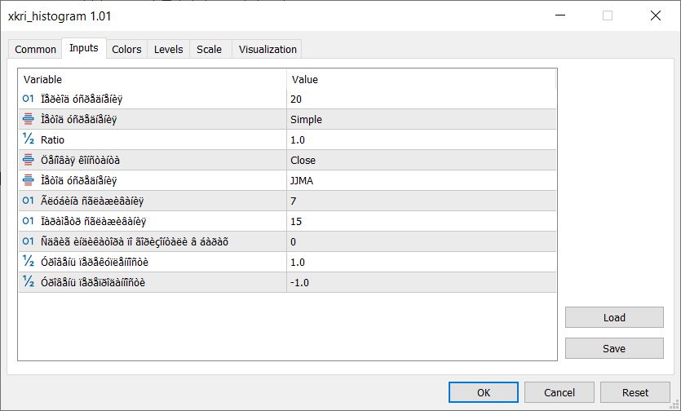The image size is (681, 411).
Task: Edit the Ratio value field 1.0
Action: [x=420, y=139]
